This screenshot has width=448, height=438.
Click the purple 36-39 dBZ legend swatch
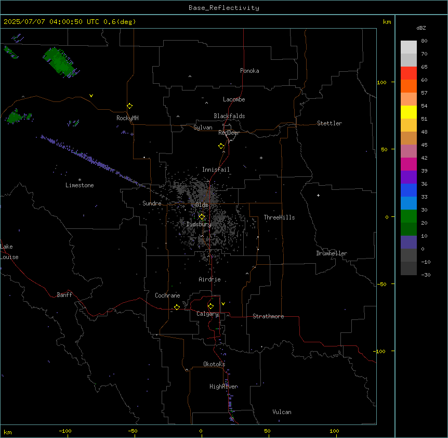coord(409,177)
